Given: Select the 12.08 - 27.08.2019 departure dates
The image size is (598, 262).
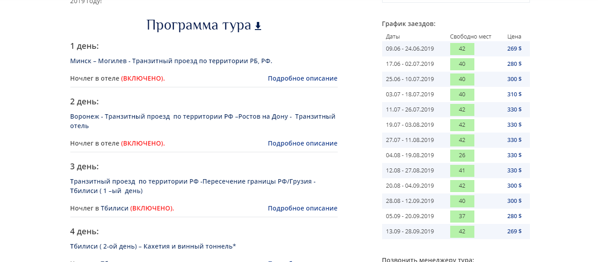Looking at the screenshot, I should pos(410,171).
